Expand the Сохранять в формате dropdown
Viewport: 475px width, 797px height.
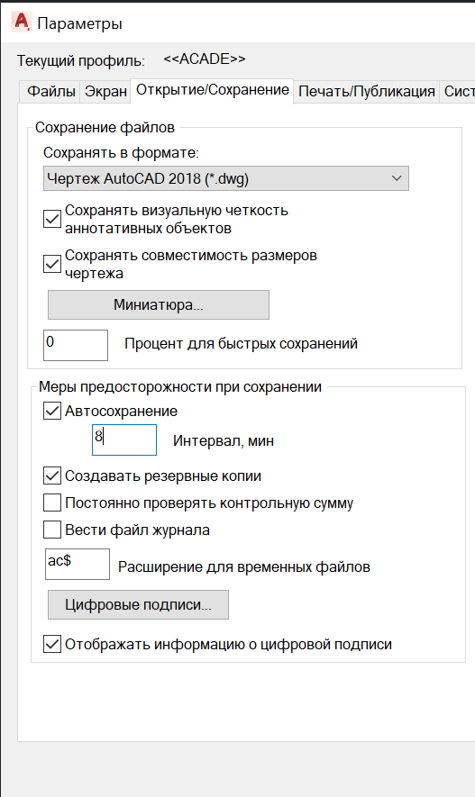click(226, 178)
